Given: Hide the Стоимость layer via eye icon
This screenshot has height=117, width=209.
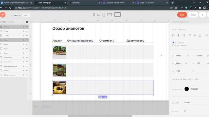Looking at the screenshot, I should click(x=27, y=62).
